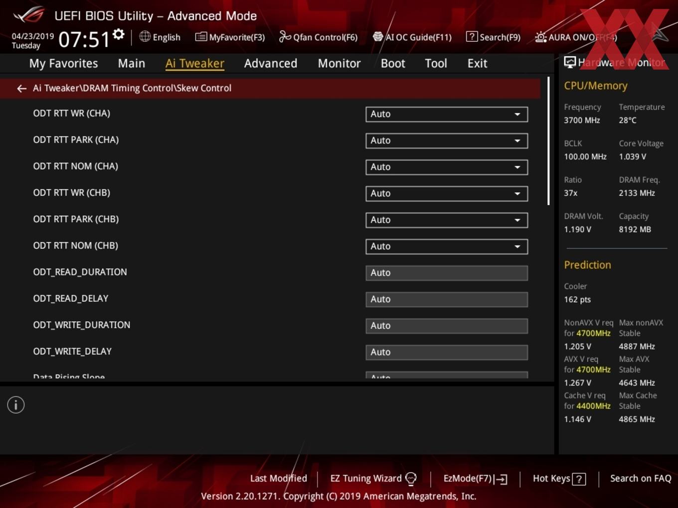Click the 07:51 clock display
Viewport: 678px width, 508px height.
coord(84,40)
